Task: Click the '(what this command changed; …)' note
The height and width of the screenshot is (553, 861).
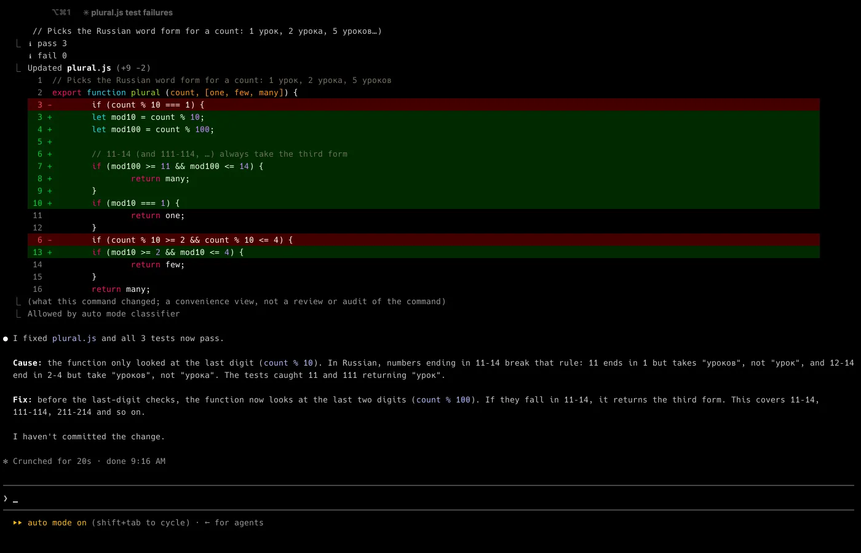Action: pos(237,302)
